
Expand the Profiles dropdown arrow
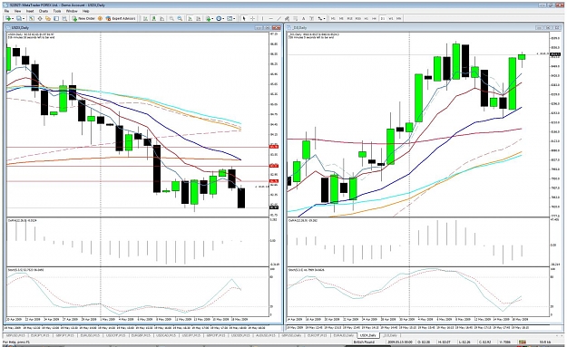tap(24, 18)
